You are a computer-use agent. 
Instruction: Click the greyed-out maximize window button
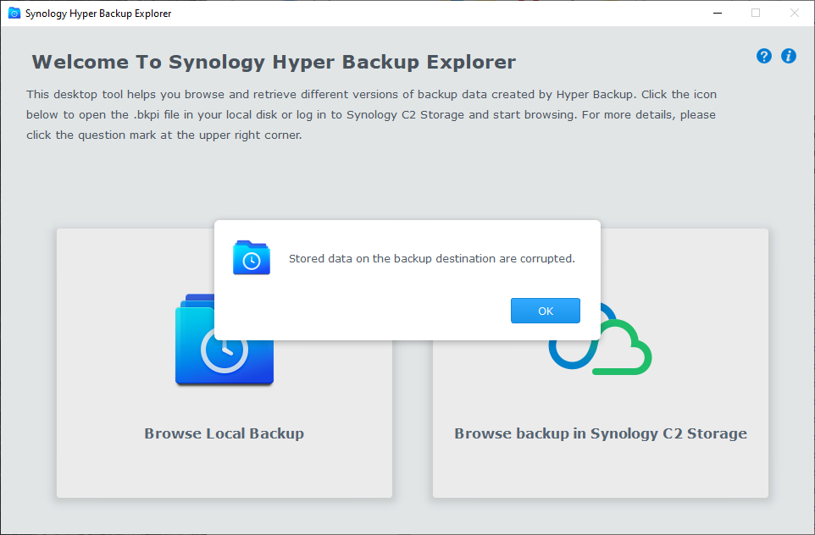[755, 13]
